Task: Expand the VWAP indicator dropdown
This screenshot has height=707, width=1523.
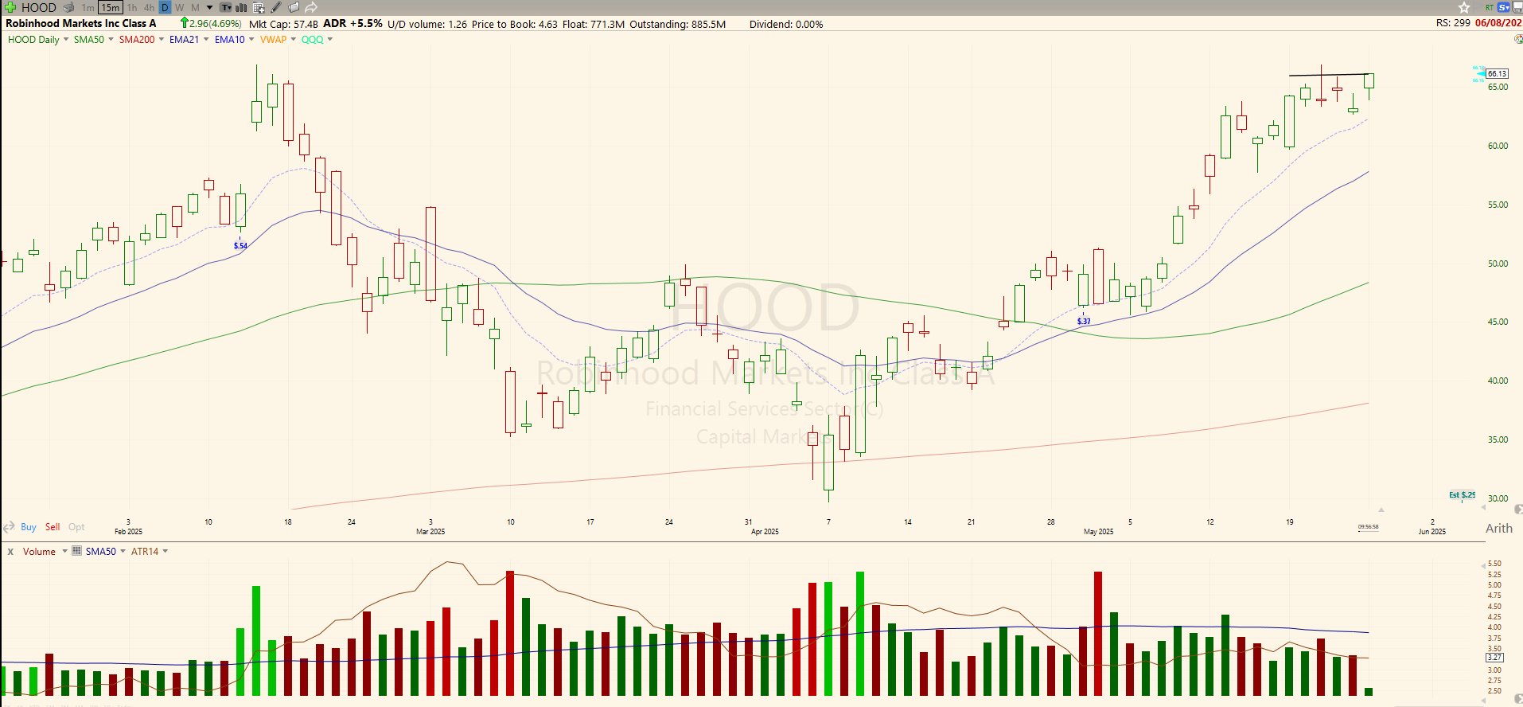Action: click(x=294, y=40)
